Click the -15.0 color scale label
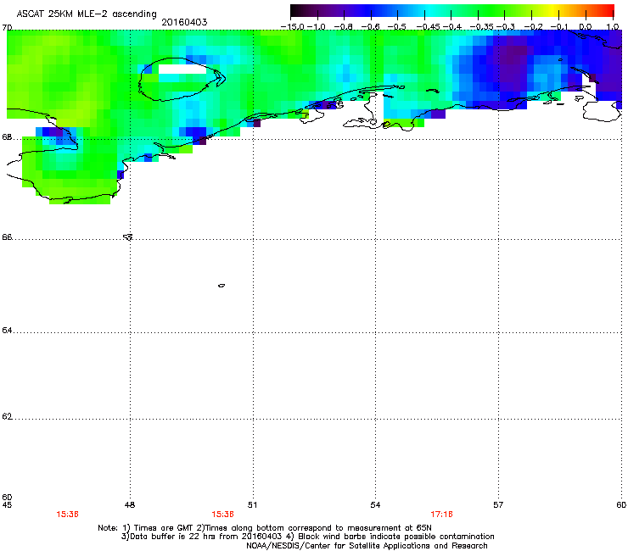Viewport: 628px width, 551px height. (x=293, y=27)
